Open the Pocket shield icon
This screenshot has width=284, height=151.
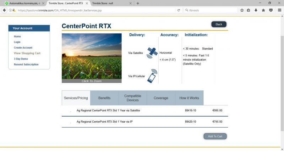tap(271, 10)
